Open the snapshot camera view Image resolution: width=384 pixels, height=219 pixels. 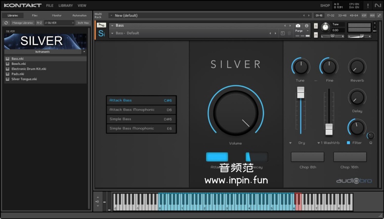pos(298,25)
